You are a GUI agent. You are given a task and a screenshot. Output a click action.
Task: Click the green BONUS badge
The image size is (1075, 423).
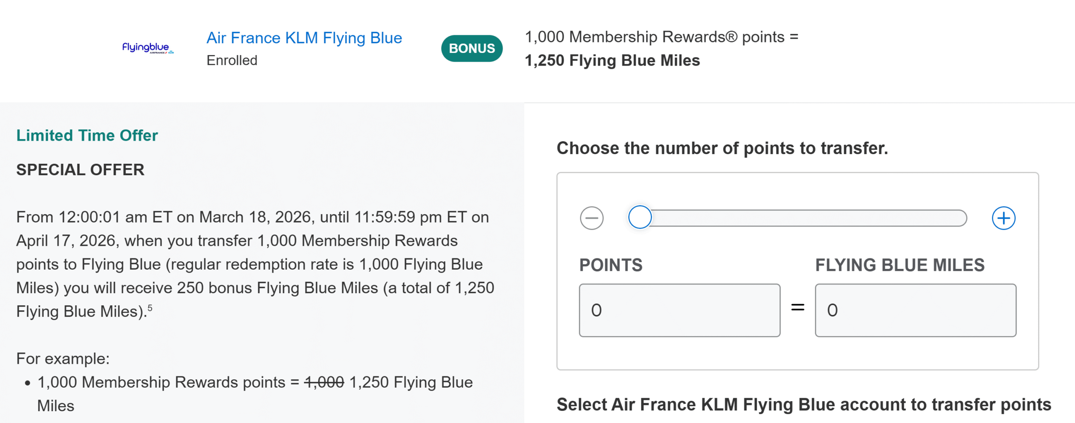[x=472, y=48]
